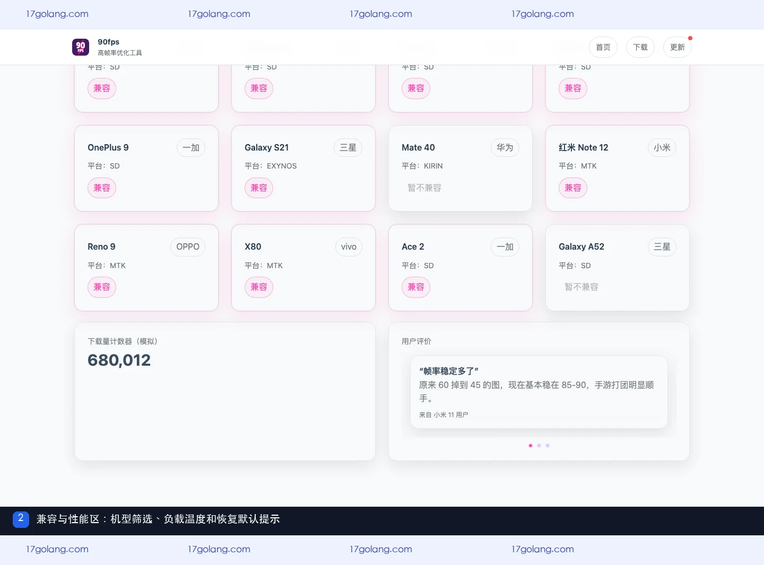Click the 一加 brand tag on OnePlus 9

coord(191,147)
